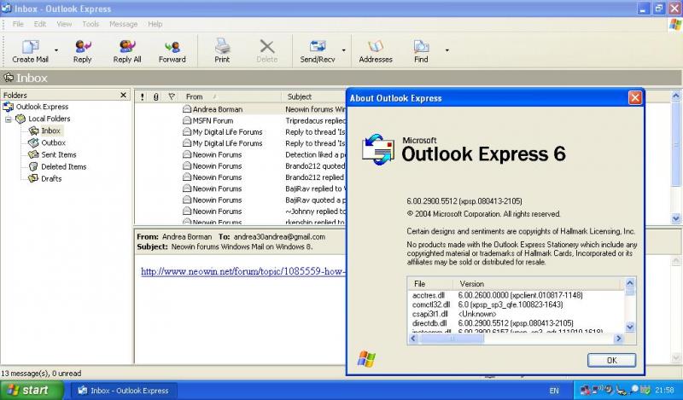Click the Reply toolbar icon
Screen dimensions: 683x400
click(x=82, y=51)
